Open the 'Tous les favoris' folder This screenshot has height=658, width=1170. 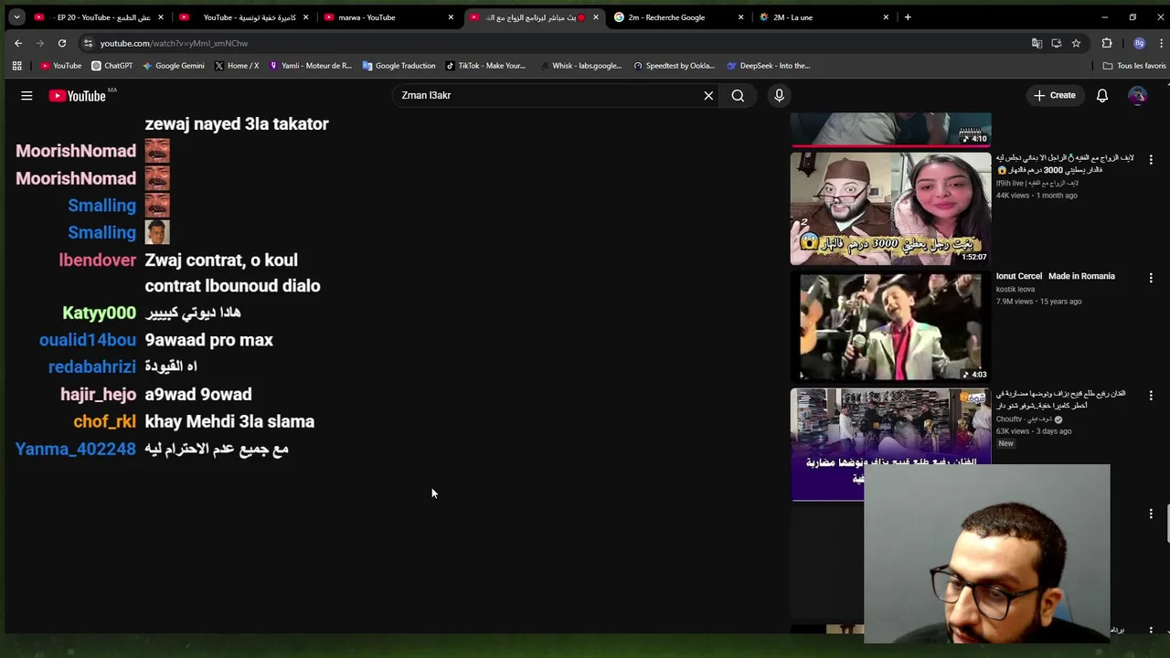click(x=1134, y=66)
